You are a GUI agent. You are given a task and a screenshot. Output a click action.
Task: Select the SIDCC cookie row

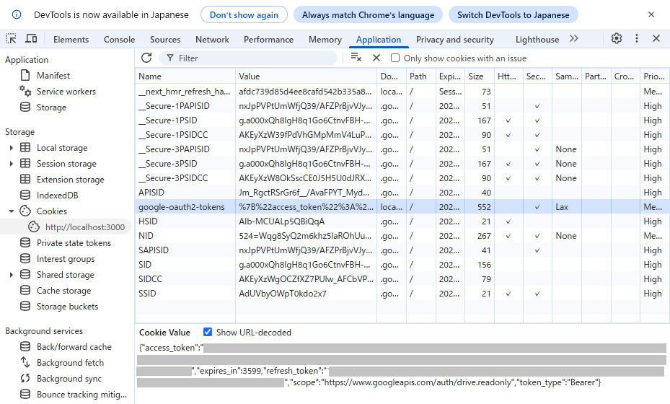coord(402,279)
